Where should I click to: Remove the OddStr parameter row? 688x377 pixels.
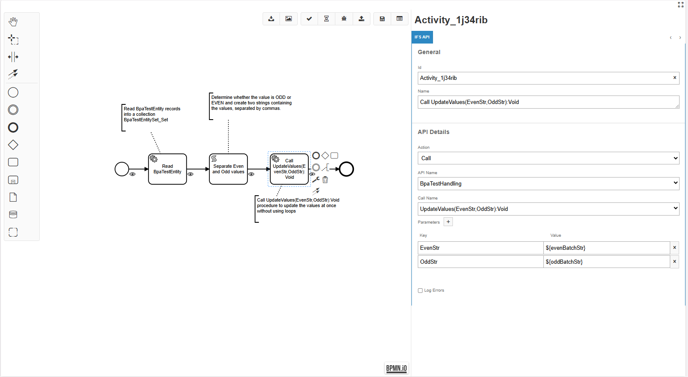674,262
